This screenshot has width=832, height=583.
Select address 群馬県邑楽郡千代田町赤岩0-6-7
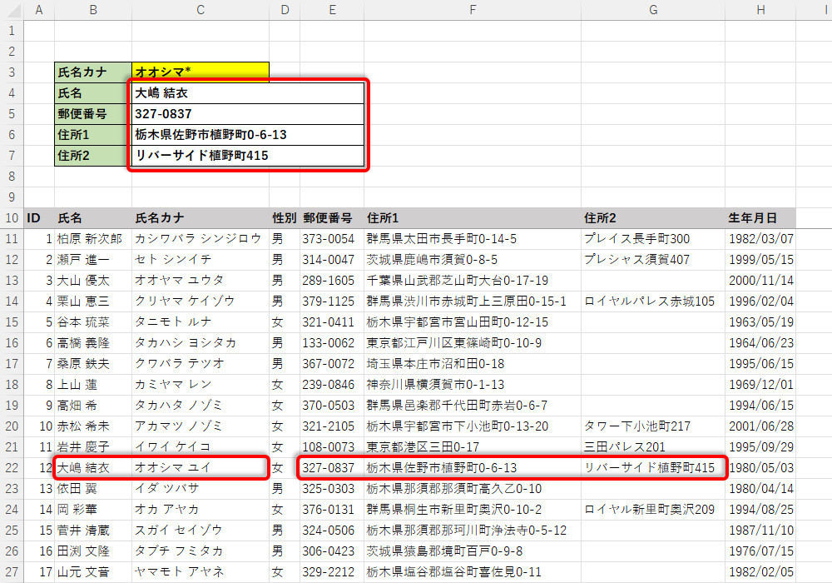tap(473, 405)
